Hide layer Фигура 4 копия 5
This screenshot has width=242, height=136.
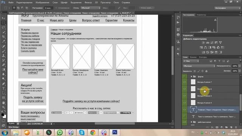pyautogui.click(x=185, y=96)
